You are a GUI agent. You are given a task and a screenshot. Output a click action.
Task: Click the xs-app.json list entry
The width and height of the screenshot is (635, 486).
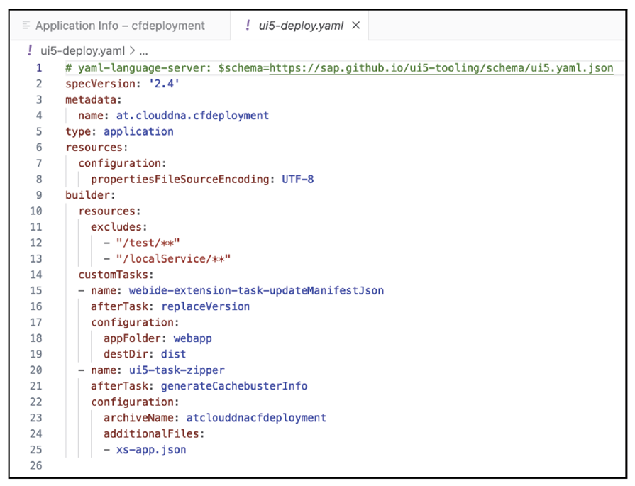pos(151,450)
